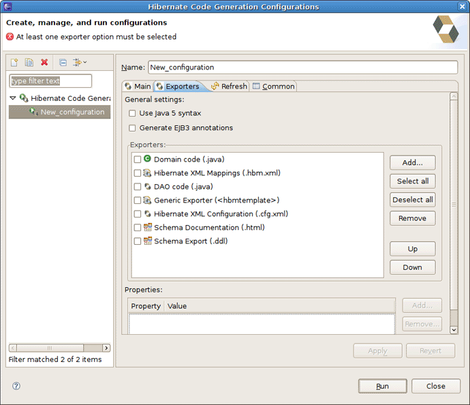Focus the Name text field
Screen dimensions: 470x405
pyautogui.click(x=302, y=67)
